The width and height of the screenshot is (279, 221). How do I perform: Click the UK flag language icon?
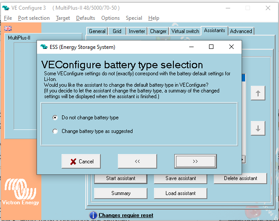pos(8,28)
